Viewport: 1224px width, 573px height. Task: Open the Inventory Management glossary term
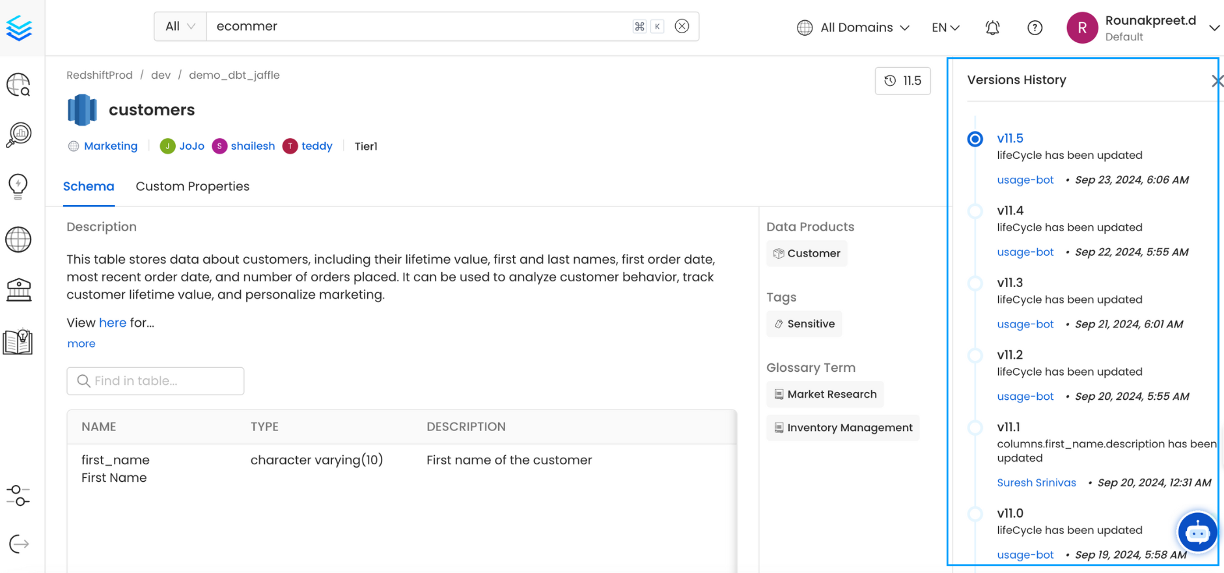coord(843,428)
